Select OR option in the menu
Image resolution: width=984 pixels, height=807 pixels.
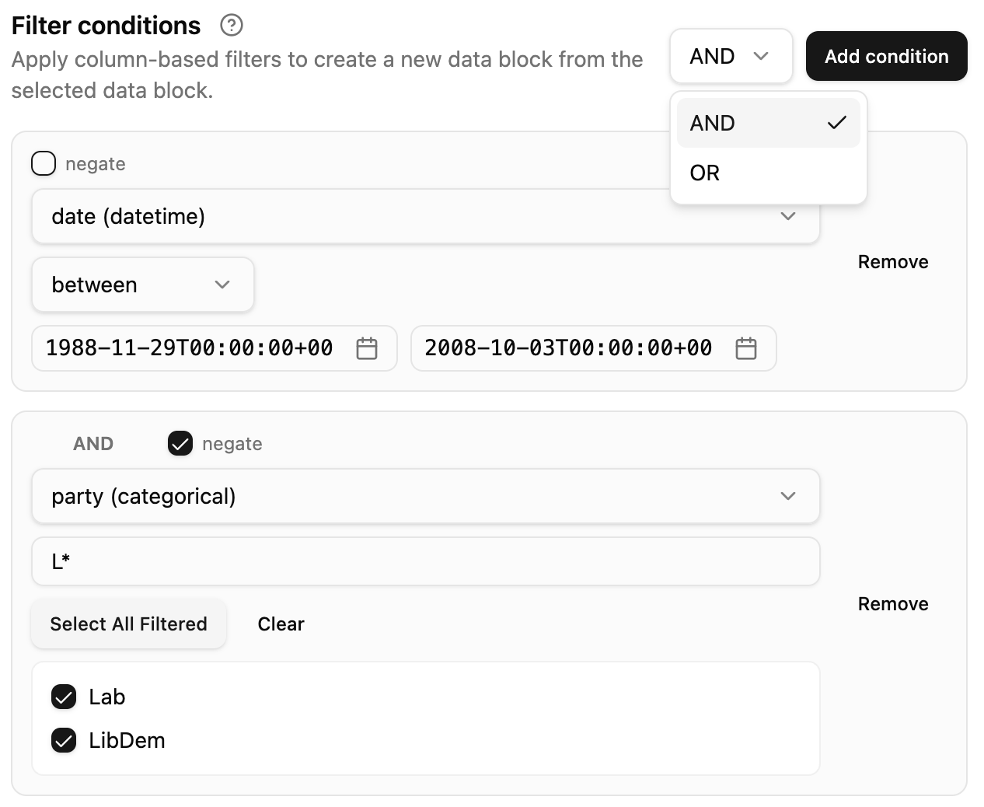tap(768, 173)
